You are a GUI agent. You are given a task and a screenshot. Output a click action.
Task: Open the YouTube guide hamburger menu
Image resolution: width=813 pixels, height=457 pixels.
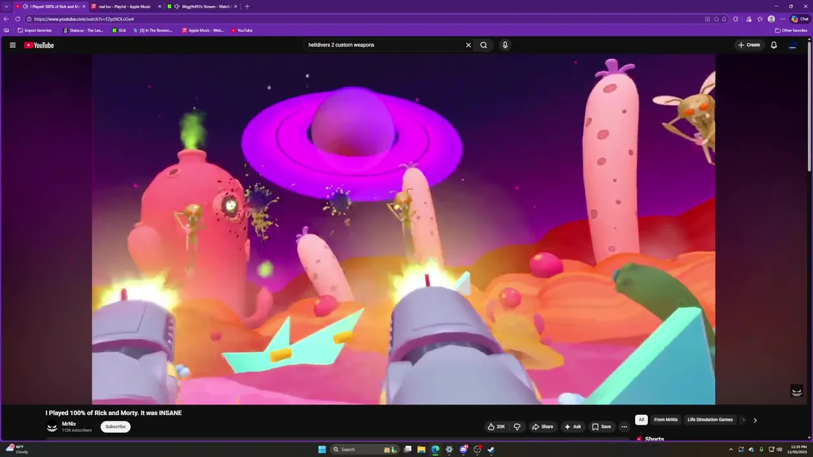pos(13,45)
